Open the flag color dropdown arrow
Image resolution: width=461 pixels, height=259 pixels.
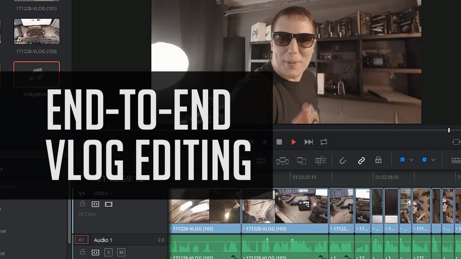[411, 160]
